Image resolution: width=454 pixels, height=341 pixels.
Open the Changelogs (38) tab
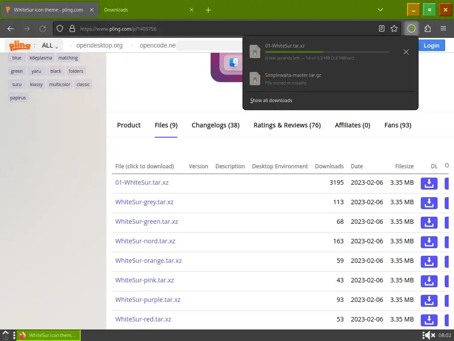click(215, 125)
